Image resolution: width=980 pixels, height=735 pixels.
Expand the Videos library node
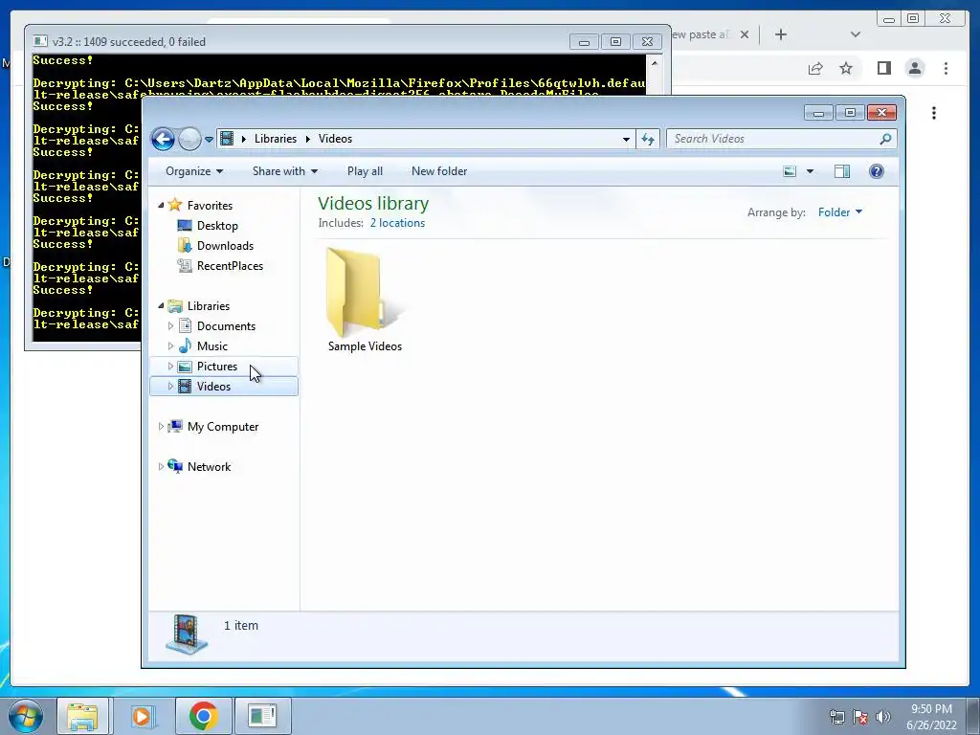click(x=170, y=387)
